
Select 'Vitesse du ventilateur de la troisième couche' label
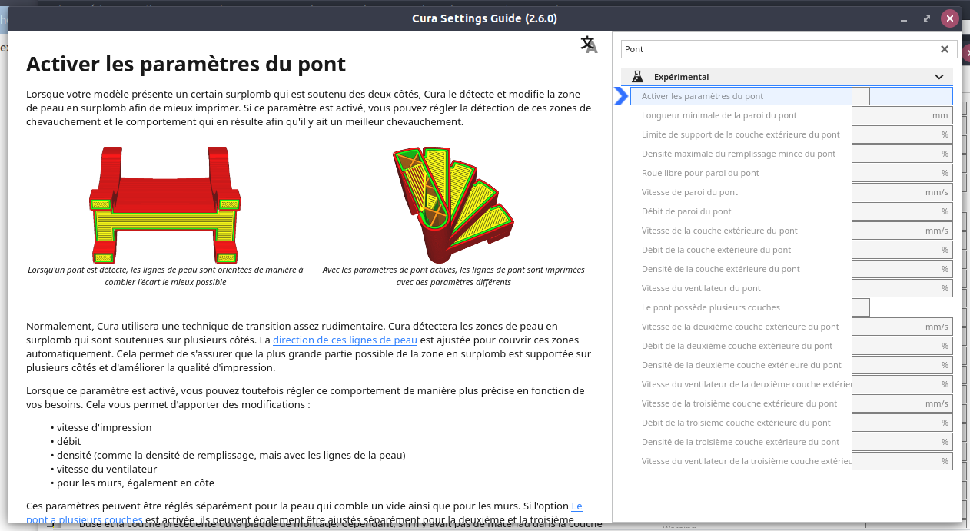pos(746,461)
